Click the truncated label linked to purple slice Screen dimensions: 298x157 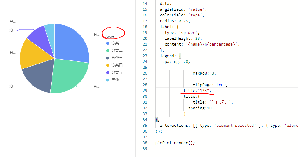coord(13,30)
